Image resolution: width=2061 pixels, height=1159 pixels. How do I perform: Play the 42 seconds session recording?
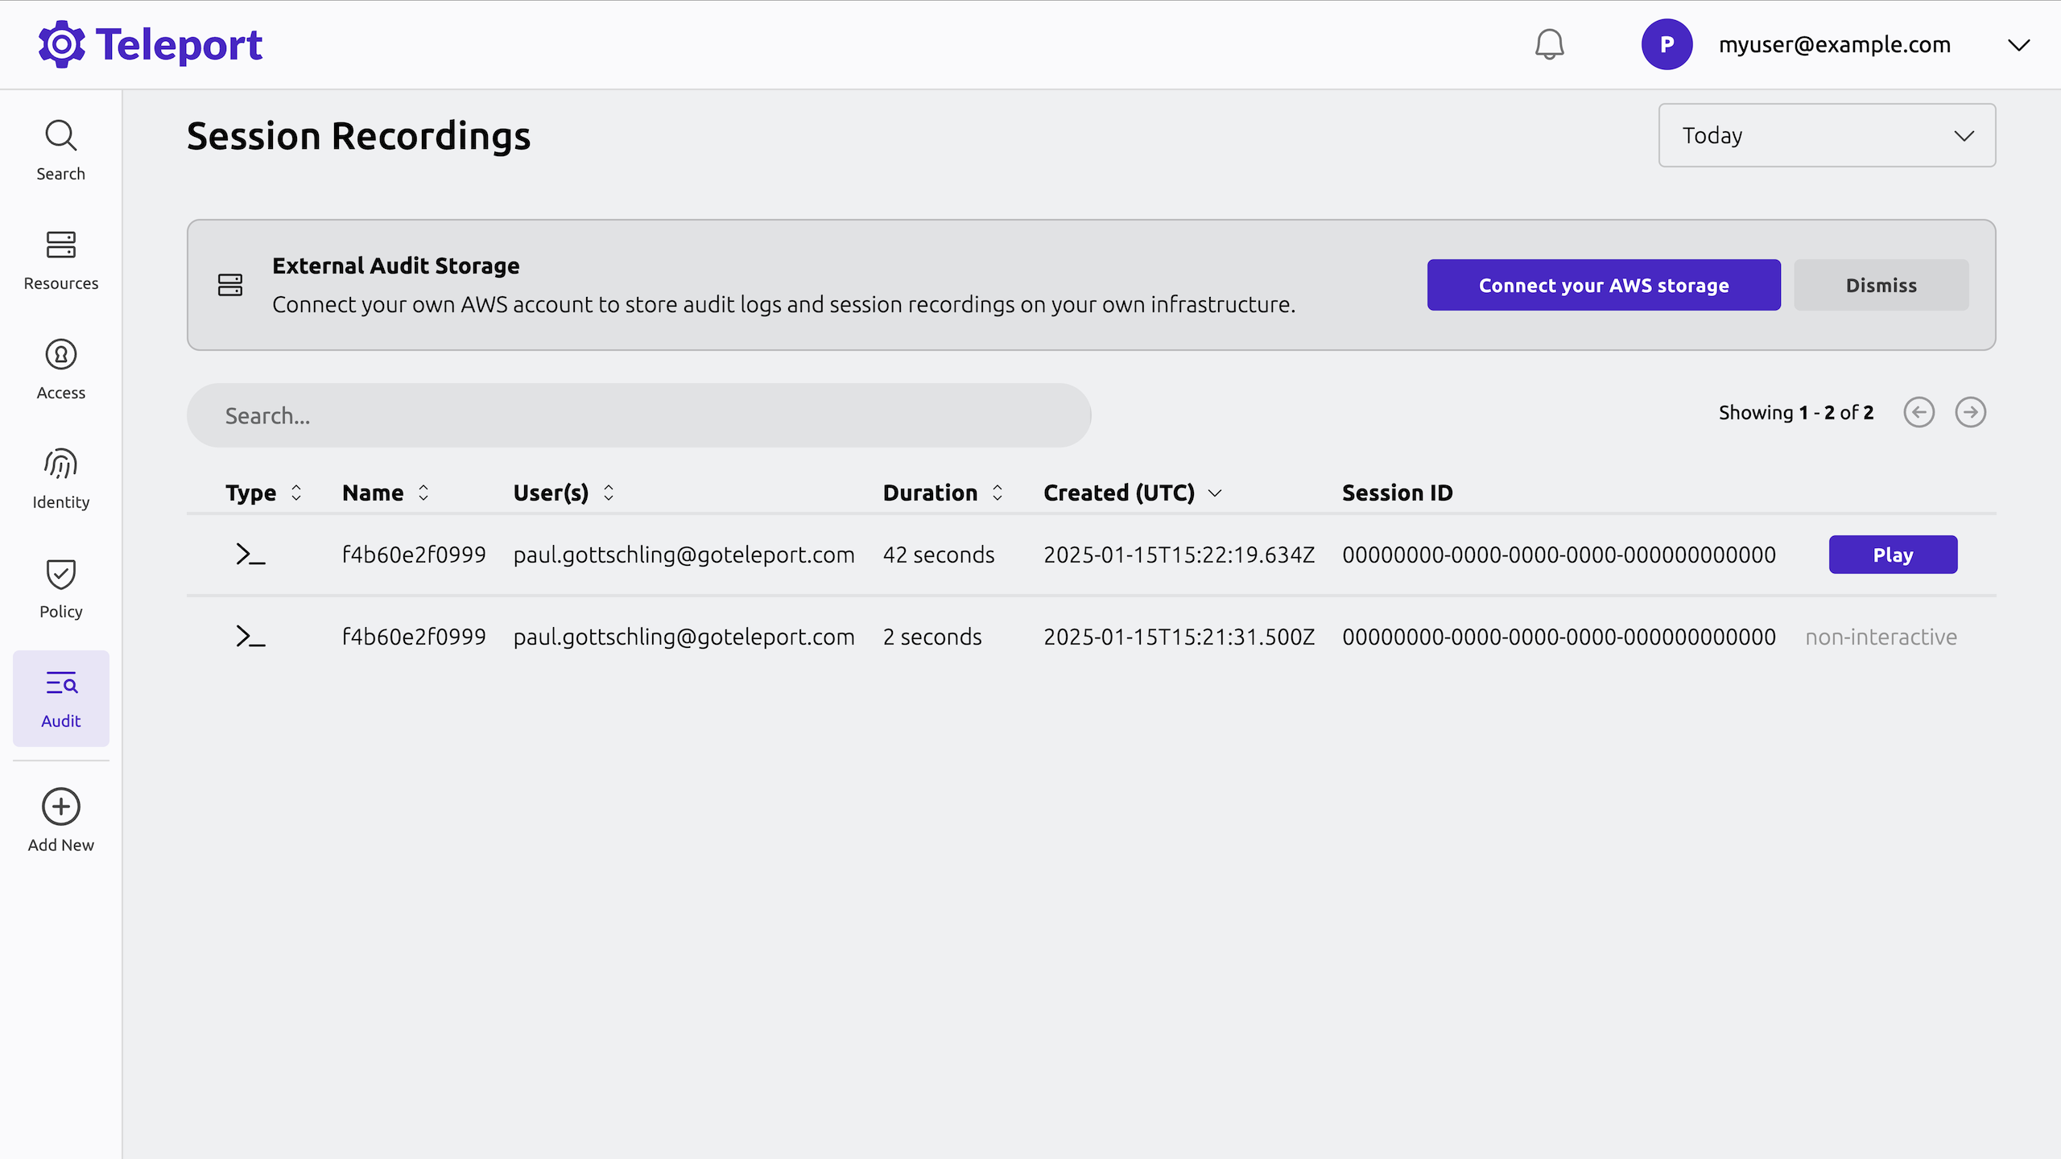pyautogui.click(x=1892, y=555)
